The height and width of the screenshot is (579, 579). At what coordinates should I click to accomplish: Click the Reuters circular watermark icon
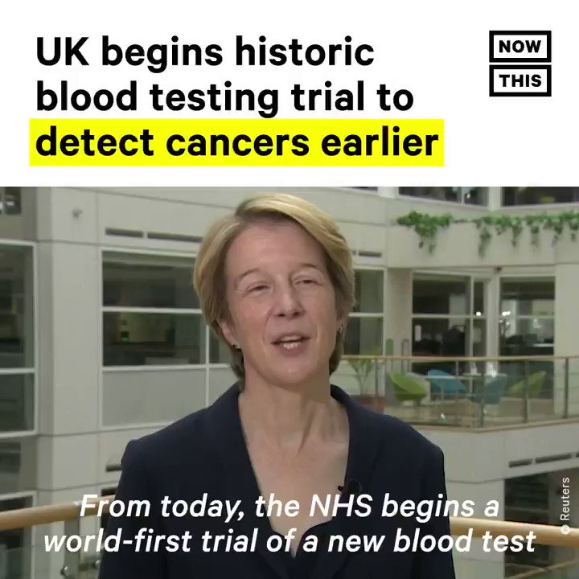[x=565, y=529]
